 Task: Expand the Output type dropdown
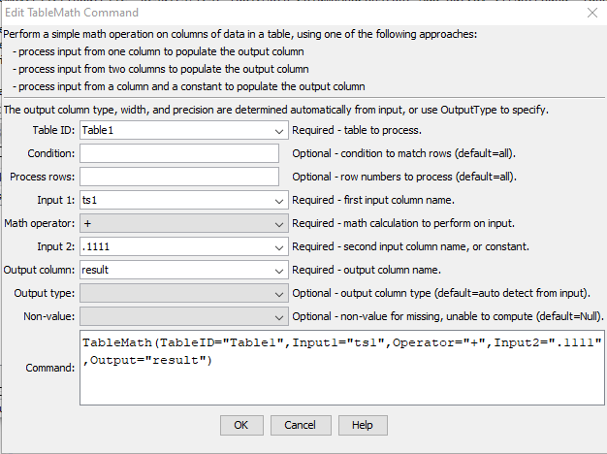pos(278,293)
